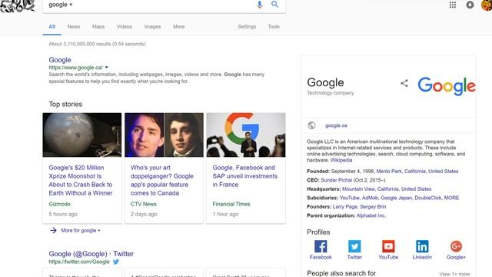The width and height of the screenshot is (492, 277).
Task: Open the Google (@Google) Twitter result
Action: pos(91,254)
